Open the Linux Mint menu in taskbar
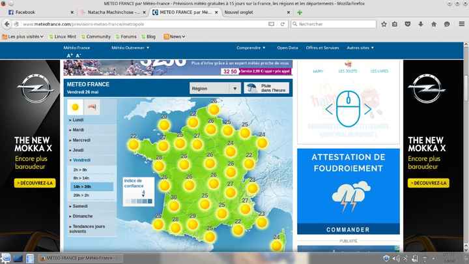This screenshot has width=469, height=264. [x=6, y=258]
